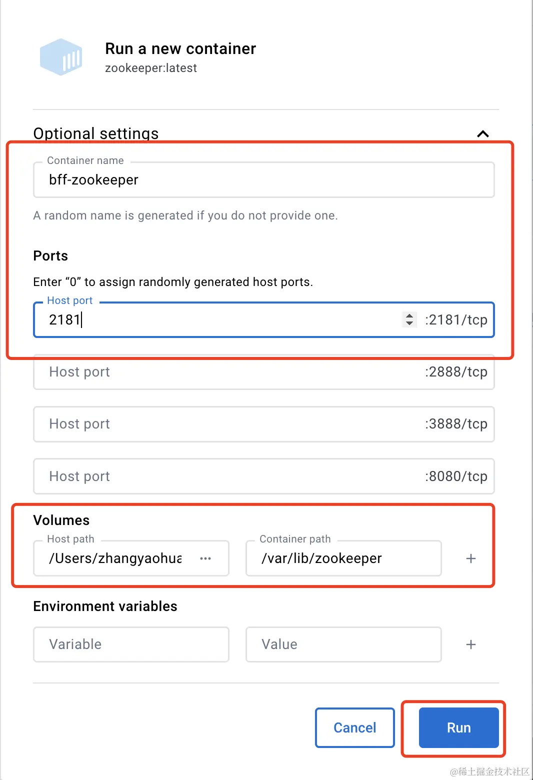Increment the 2181 host port with the stepper

(409, 316)
